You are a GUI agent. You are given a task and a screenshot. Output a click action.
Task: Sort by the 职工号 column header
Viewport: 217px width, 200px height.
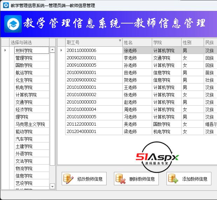pos(94,42)
